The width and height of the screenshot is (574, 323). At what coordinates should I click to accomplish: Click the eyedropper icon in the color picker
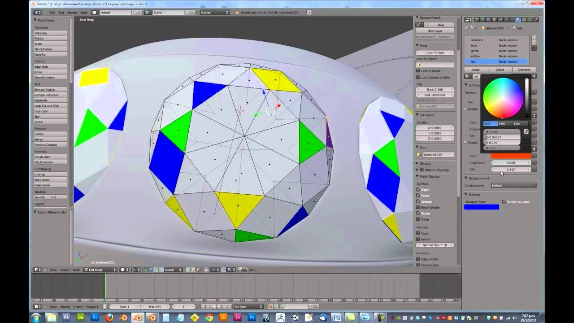tap(526, 131)
